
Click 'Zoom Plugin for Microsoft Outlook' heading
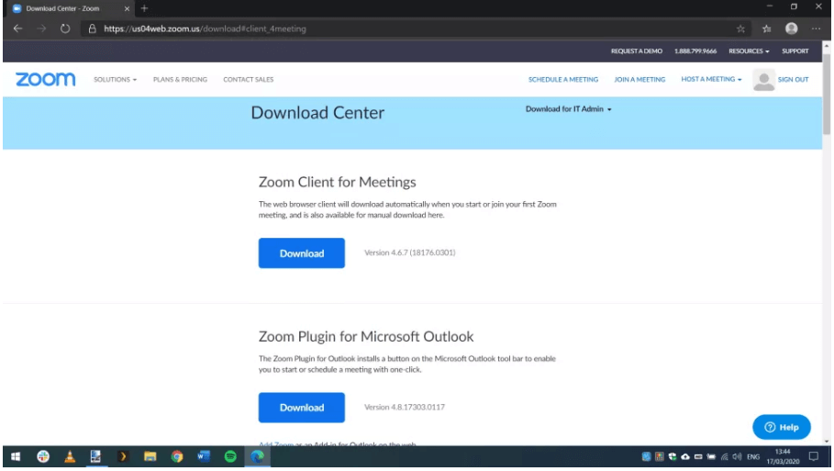(x=366, y=336)
